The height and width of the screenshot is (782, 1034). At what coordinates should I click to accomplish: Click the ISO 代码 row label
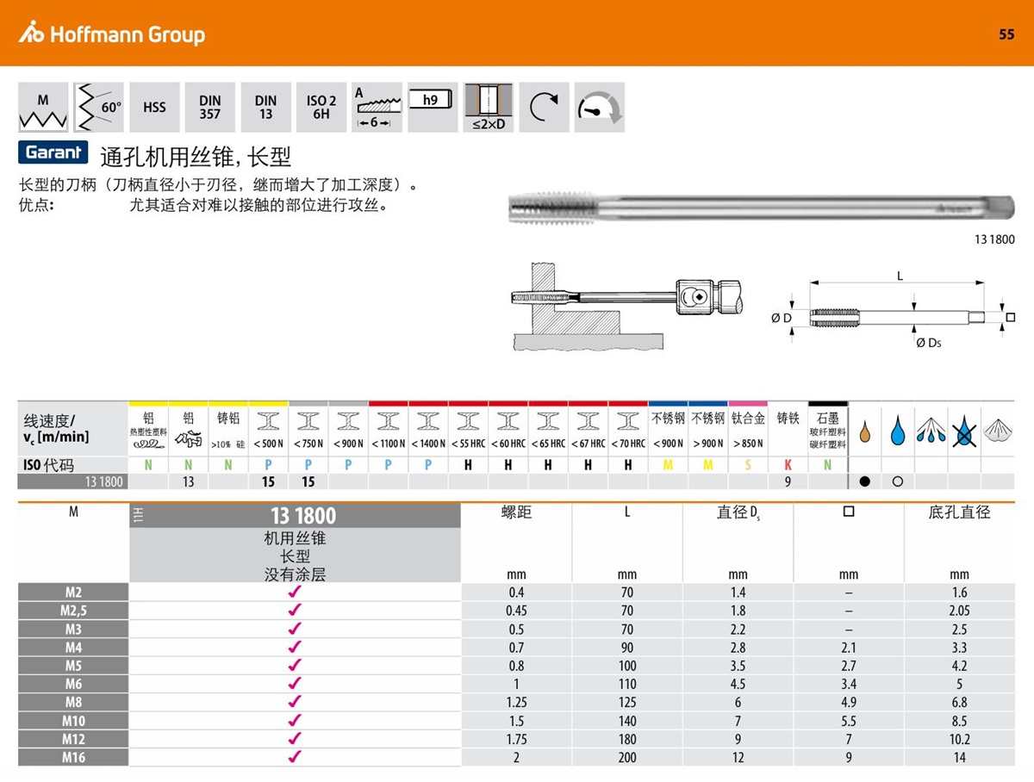coord(49,465)
